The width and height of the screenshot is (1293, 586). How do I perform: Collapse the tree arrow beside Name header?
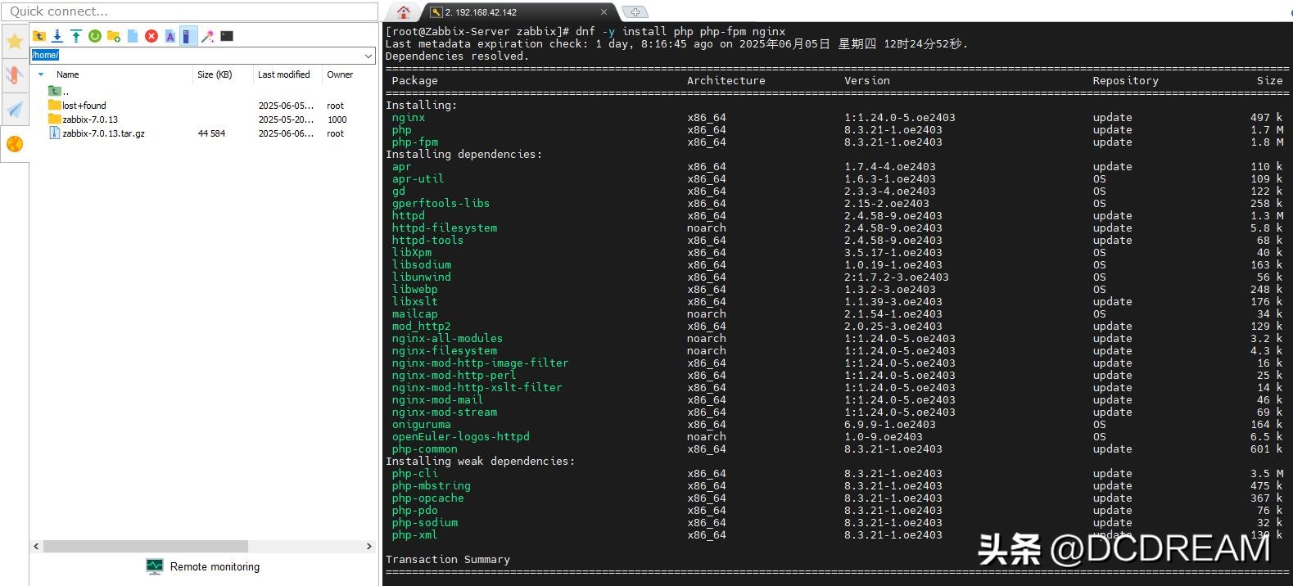coord(41,74)
